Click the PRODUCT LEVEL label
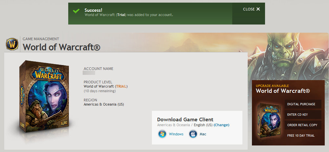Image resolution: width=329 pixels, height=152 pixels. click(98, 82)
